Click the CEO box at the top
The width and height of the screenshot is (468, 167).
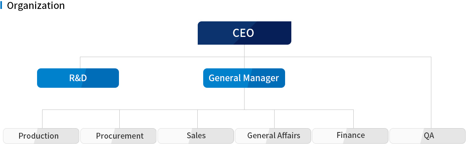point(244,33)
